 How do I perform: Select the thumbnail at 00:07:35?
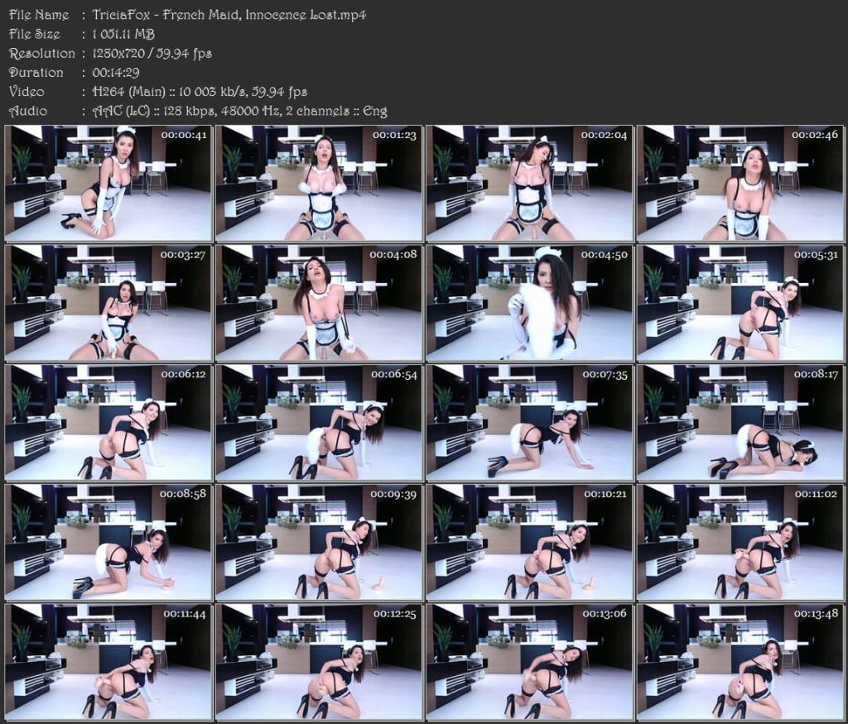(x=530, y=422)
